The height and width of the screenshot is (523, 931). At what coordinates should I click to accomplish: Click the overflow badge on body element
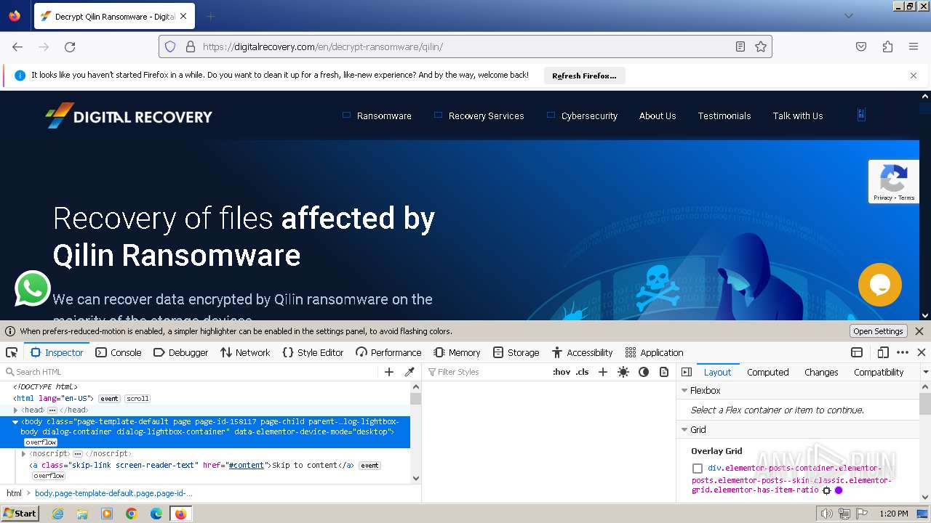[x=41, y=442]
